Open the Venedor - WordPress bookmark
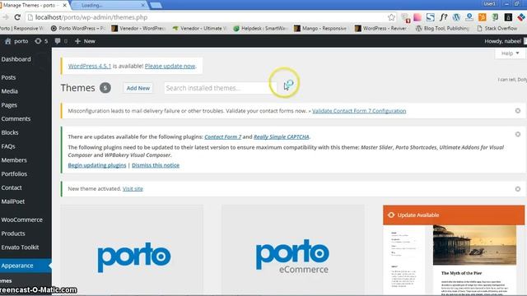527x296 pixels. (x=138, y=29)
